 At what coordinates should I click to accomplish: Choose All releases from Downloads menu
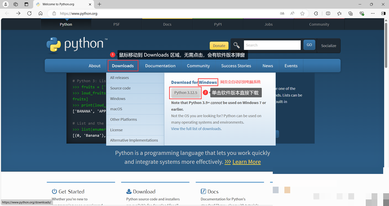click(135, 78)
